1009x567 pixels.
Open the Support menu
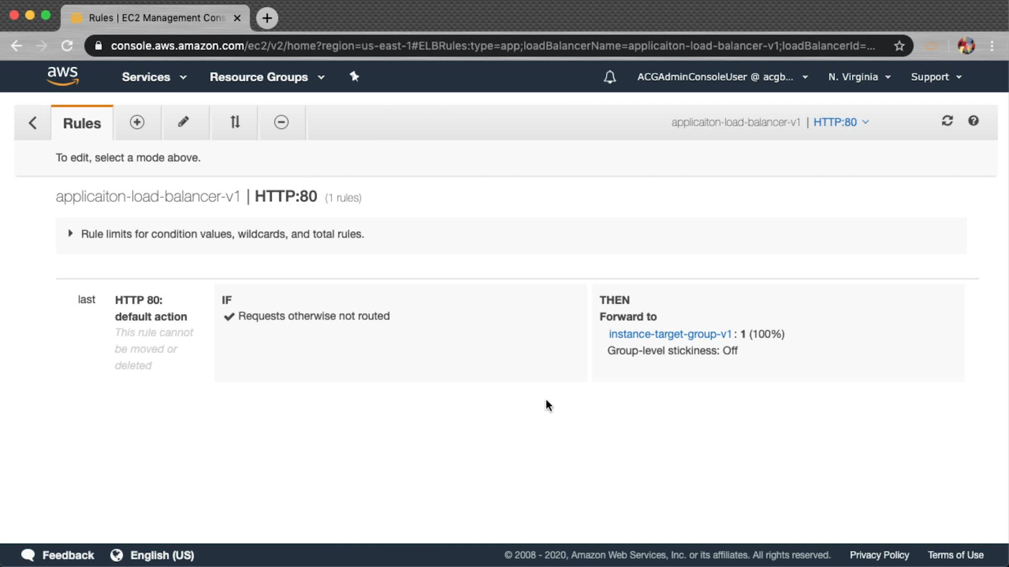pos(936,77)
